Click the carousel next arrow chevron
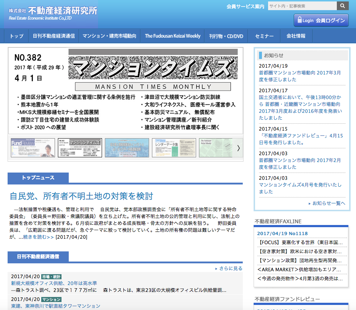The image size is (356, 310). tap(238, 148)
